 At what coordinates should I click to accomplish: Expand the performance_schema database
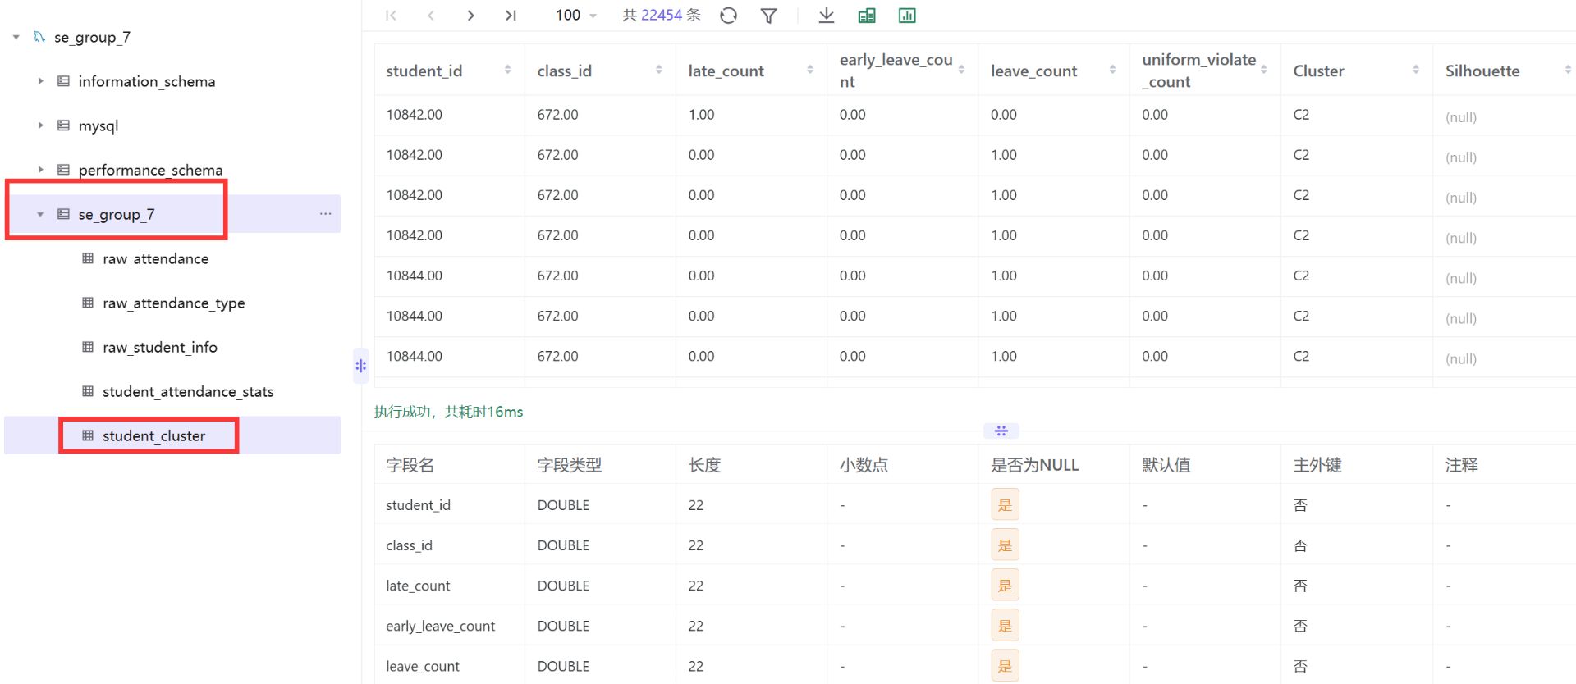40,170
